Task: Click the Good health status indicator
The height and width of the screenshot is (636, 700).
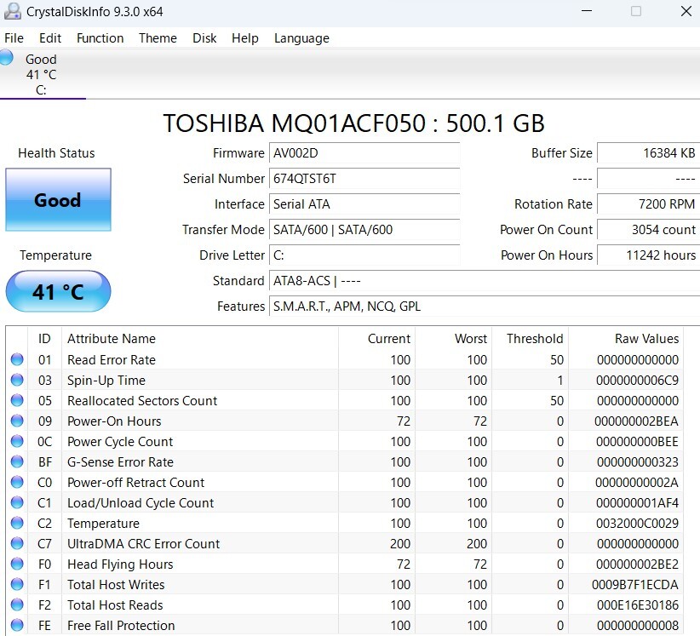Action: point(57,199)
